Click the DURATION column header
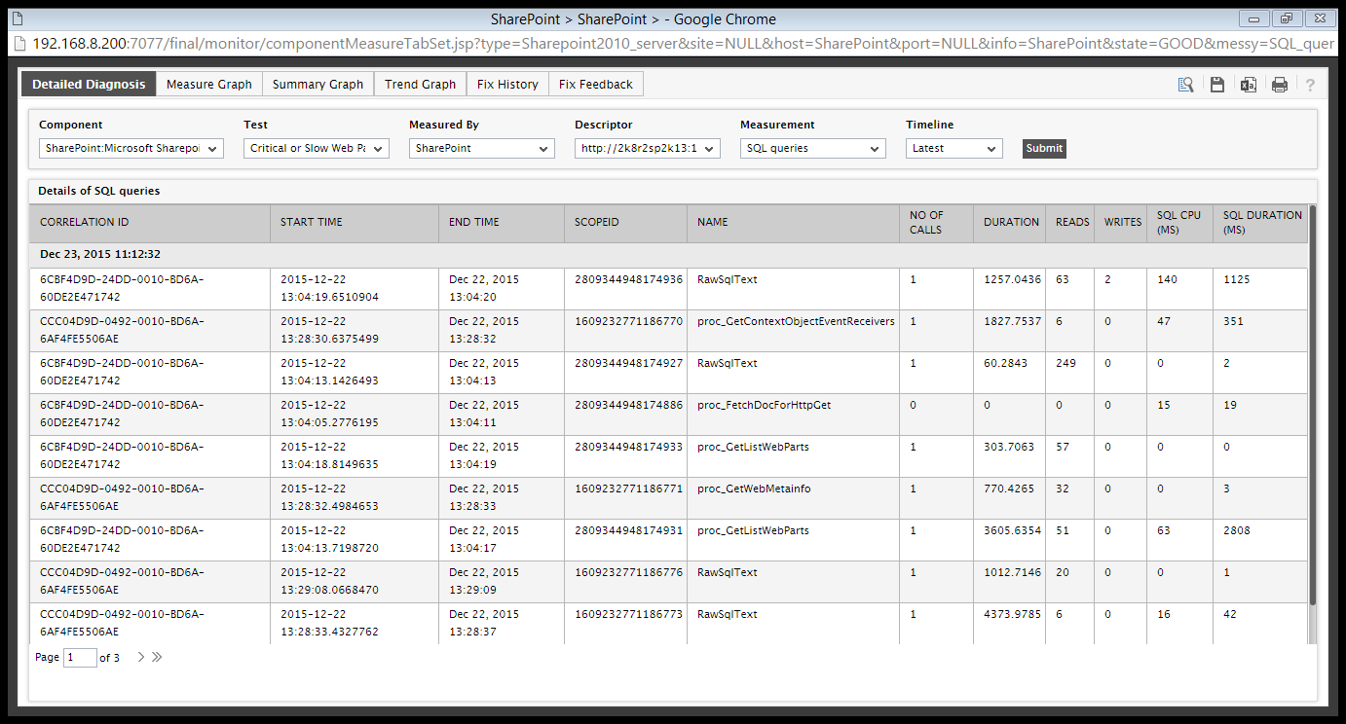The width and height of the screenshot is (1346, 724). pyautogui.click(x=1008, y=223)
